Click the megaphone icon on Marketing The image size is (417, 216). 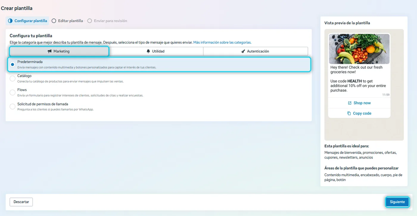click(x=49, y=51)
